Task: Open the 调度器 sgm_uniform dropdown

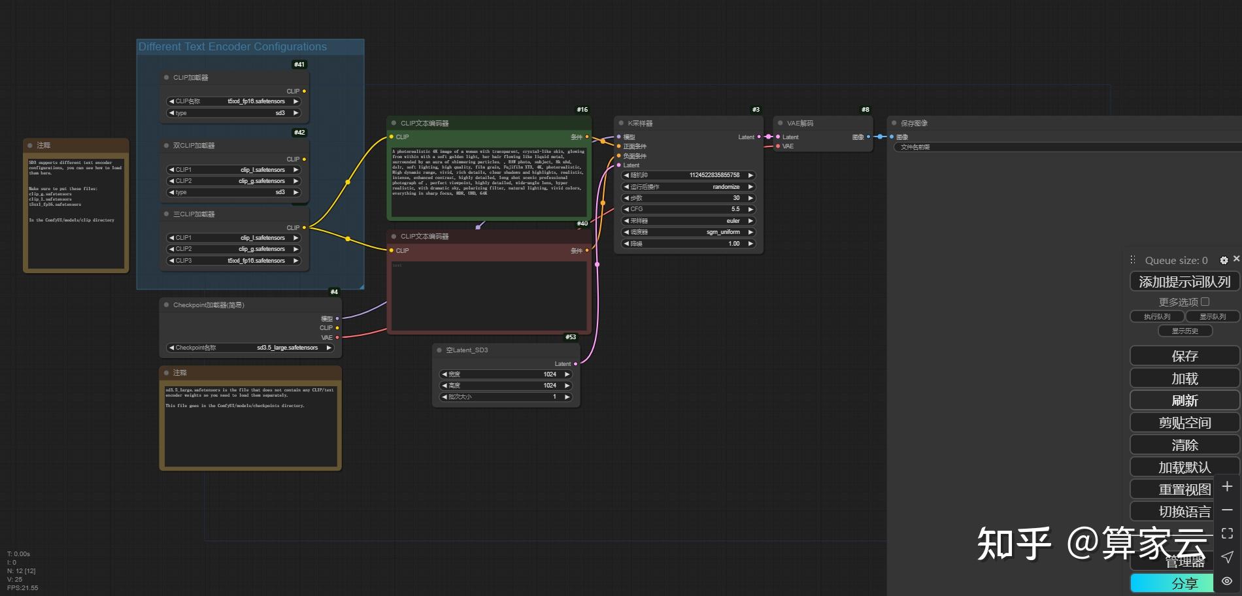Action: click(688, 232)
